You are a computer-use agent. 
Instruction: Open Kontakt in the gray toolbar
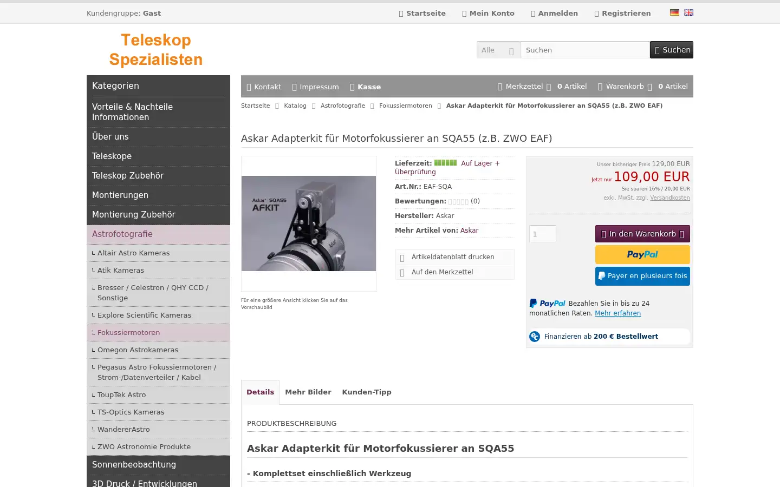coord(264,87)
